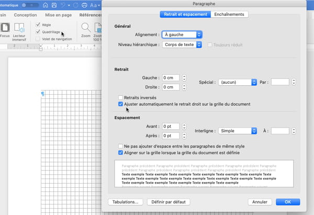Expand the Niveau hiérarchique dropdown

point(182,44)
